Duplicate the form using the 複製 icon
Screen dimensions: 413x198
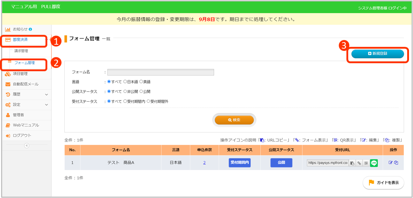(396, 163)
